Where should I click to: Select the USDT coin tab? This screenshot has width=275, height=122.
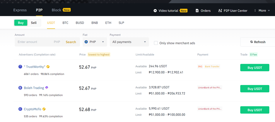(x=51, y=23)
